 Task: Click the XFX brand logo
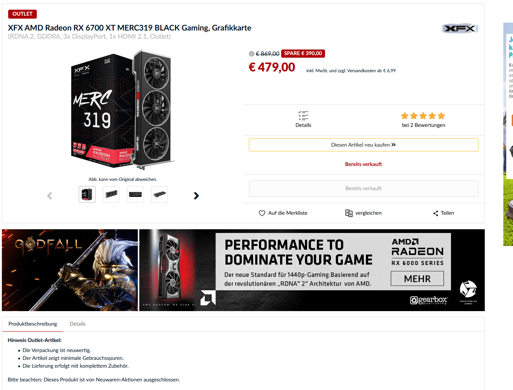pos(460,29)
